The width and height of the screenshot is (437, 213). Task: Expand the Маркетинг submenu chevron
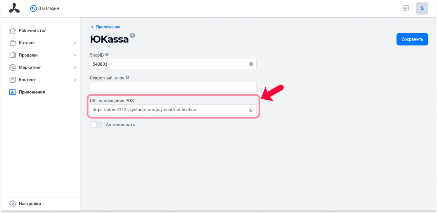(x=75, y=67)
